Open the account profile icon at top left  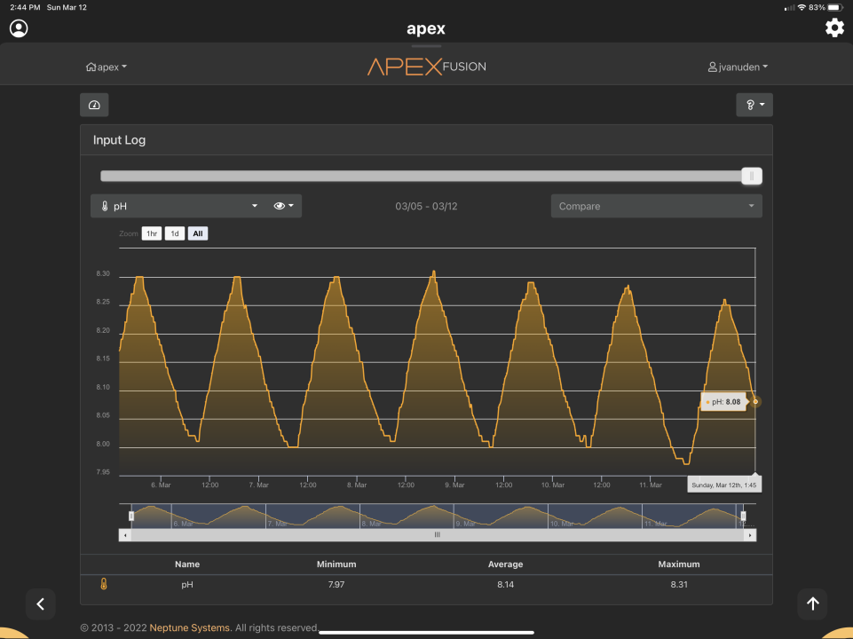19,28
